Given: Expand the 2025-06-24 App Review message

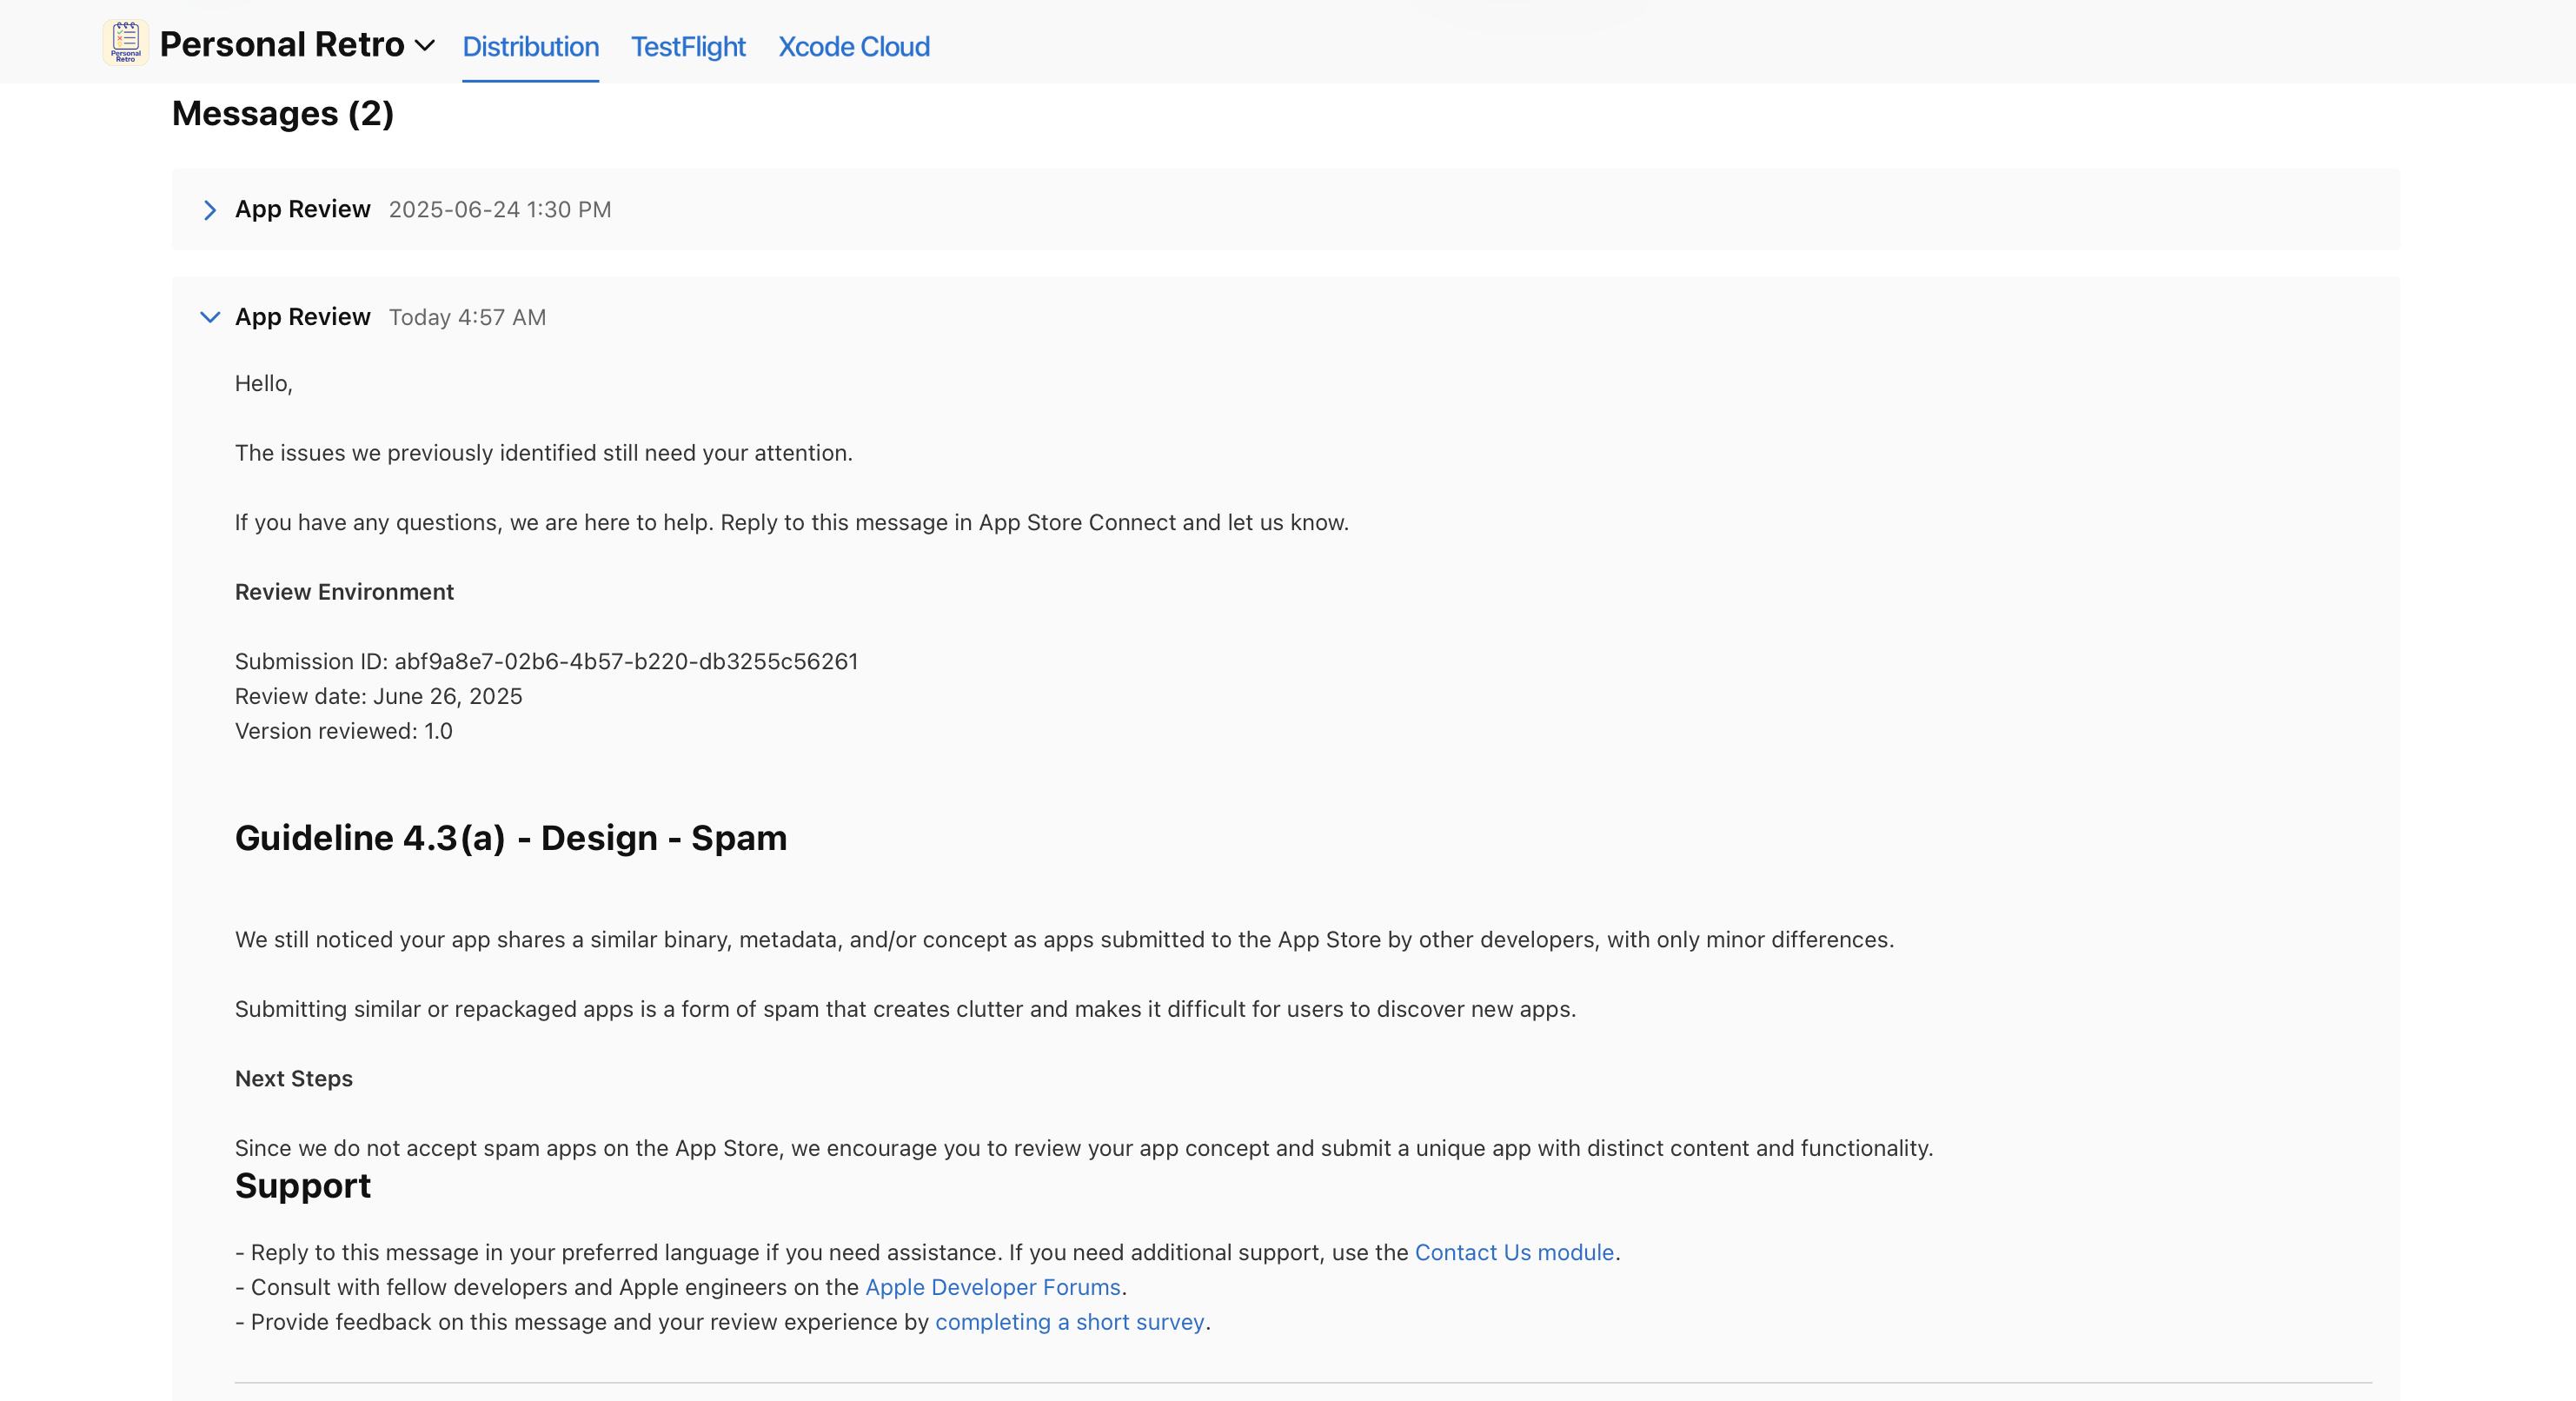Looking at the screenshot, I should click(210, 210).
